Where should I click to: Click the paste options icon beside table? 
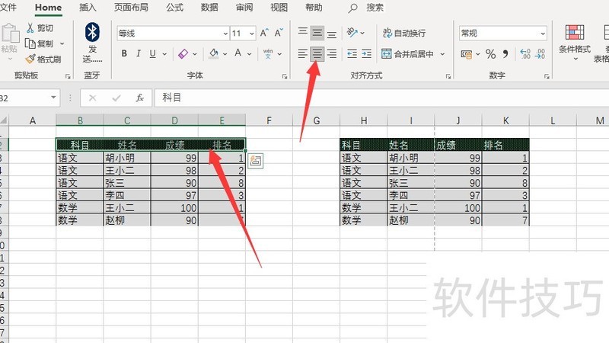(255, 161)
